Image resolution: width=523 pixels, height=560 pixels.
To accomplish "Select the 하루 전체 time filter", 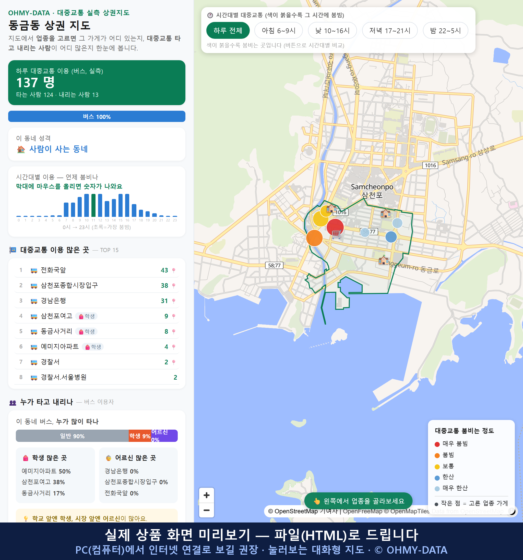I will pyautogui.click(x=228, y=30).
